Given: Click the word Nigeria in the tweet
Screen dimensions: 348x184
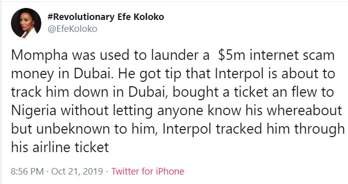Looking at the screenshot, I should click(33, 111).
